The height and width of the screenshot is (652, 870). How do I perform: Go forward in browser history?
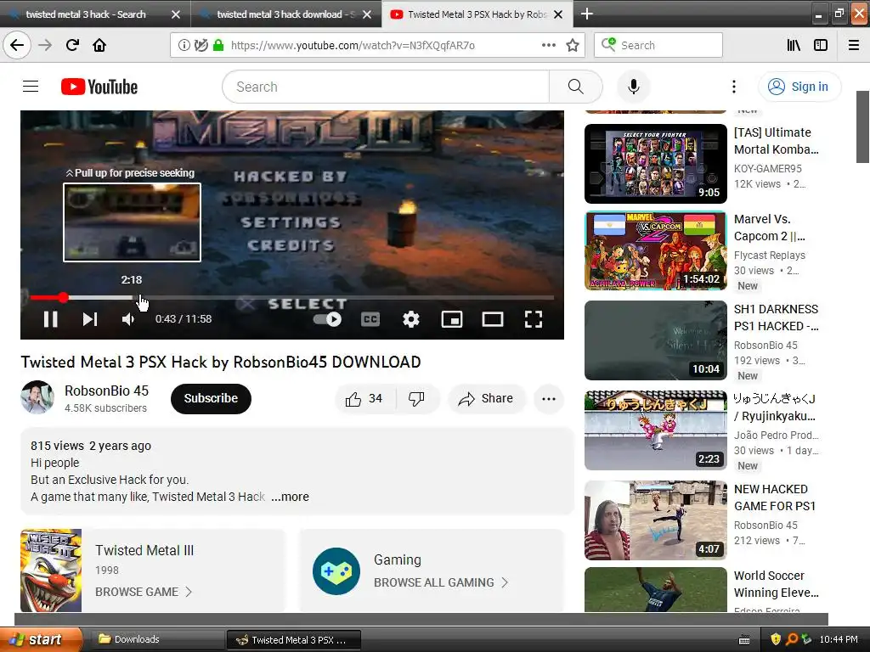coord(45,45)
